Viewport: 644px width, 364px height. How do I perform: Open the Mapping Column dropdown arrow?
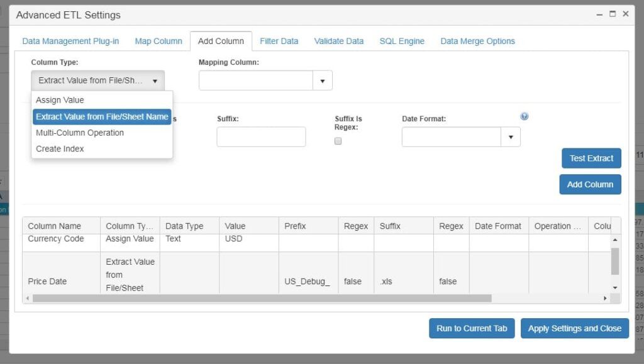322,80
